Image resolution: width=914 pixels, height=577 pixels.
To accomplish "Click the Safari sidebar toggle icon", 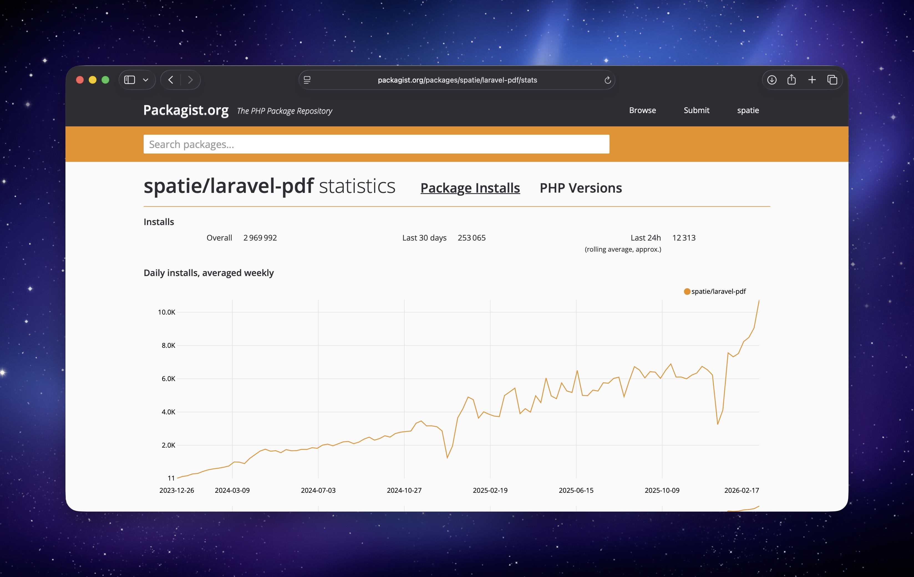I will 130,80.
